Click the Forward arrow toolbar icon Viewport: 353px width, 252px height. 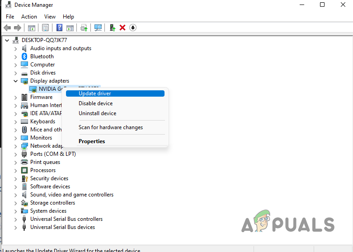[18, 28]
